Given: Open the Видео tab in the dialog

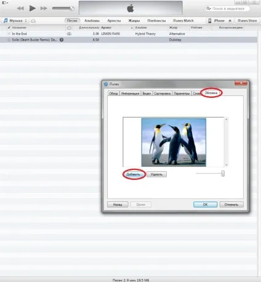Looking at the screenshot, I should pyautogui.click(x=147, y=94).
